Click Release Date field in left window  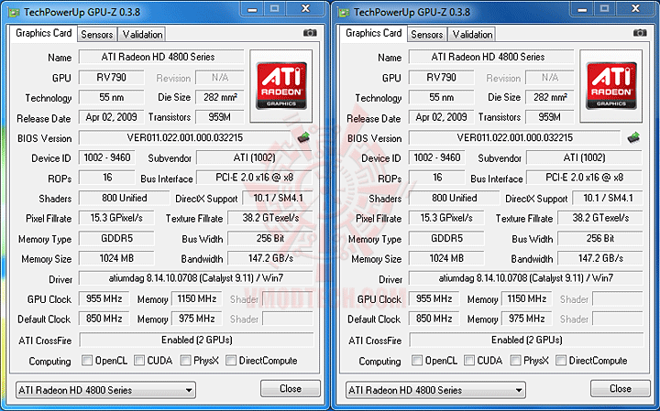[111, 117]
